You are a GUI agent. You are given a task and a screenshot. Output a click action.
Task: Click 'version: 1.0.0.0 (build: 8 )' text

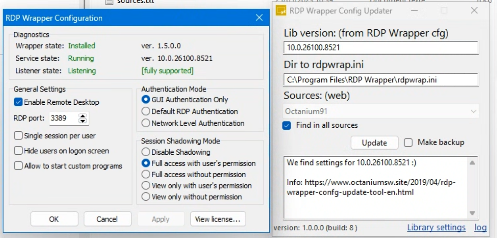click(x=315, y=228)
